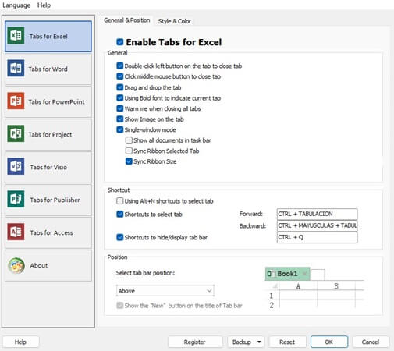Select the Visio icon in the sidebar
Image resolution: width=394 pixels, height=351 pixels.
(x=16, y=166)
